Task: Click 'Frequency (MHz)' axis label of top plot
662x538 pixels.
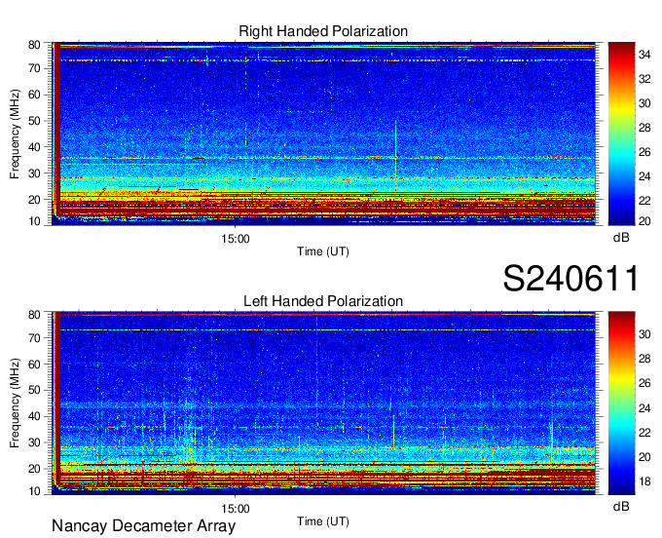Action: (15, 134)
